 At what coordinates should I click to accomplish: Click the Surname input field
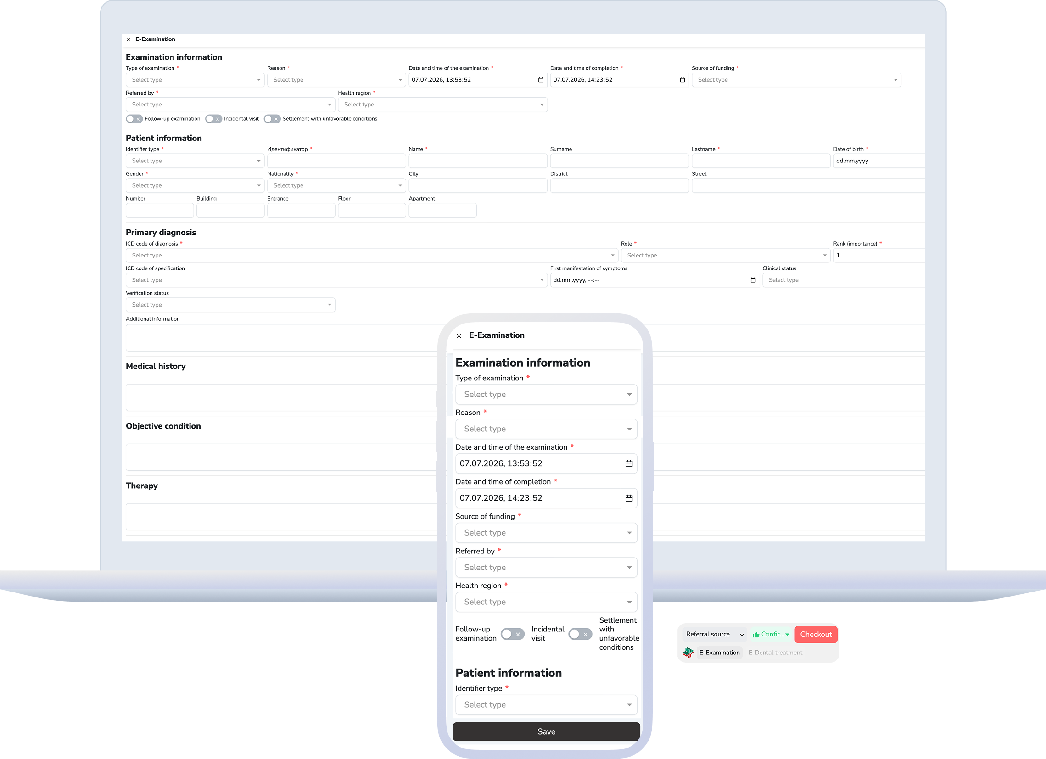pos(620,161)
